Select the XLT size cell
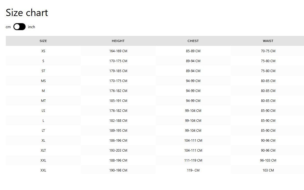Screen dimensions: 304x190 click(43, 151)
